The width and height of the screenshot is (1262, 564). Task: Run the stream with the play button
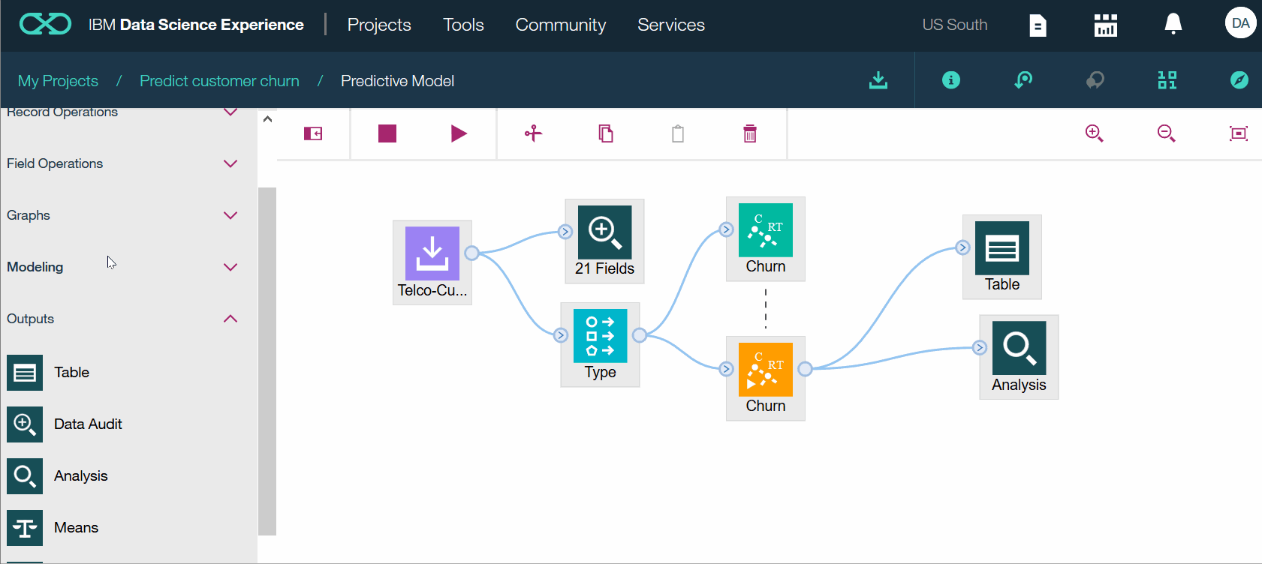pos(459,133)
